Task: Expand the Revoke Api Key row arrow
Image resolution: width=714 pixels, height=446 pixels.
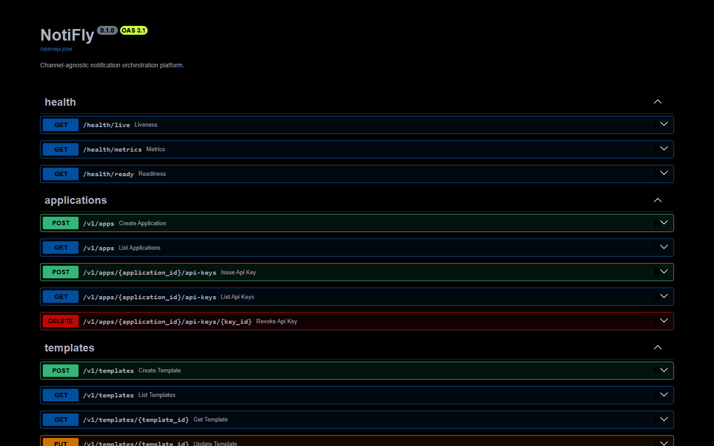Action: (x=664, y=321)
